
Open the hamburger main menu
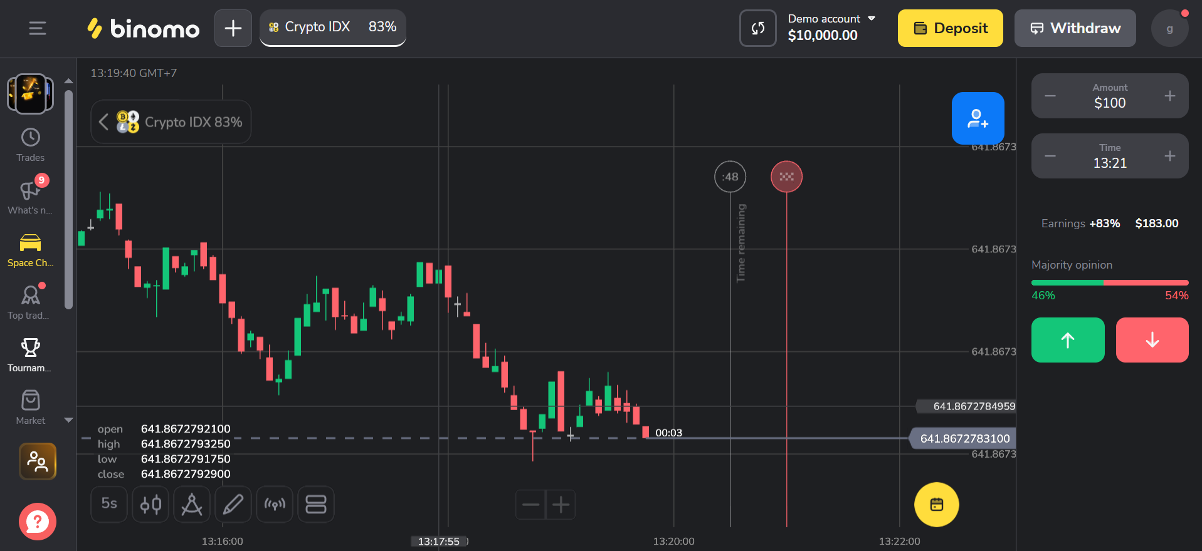(x=38, y=28)
